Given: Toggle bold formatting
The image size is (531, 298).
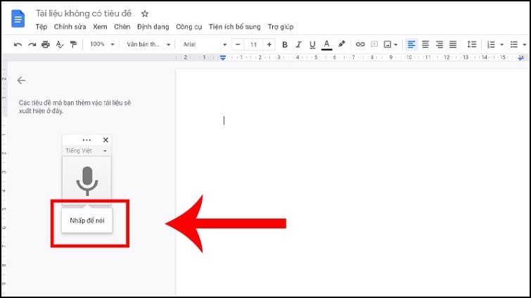Looking at the screenshot, I should [284, 44].
